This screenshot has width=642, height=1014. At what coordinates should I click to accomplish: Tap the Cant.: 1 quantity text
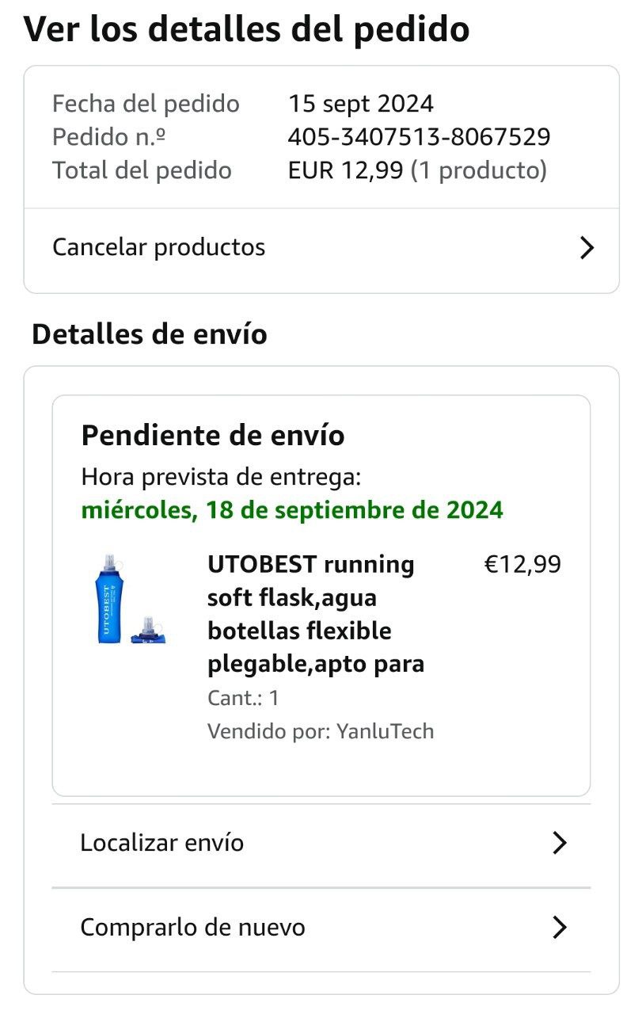(243, 698)
